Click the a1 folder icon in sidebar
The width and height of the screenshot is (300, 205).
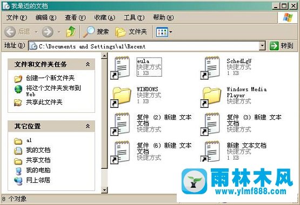tap(18, 141)
